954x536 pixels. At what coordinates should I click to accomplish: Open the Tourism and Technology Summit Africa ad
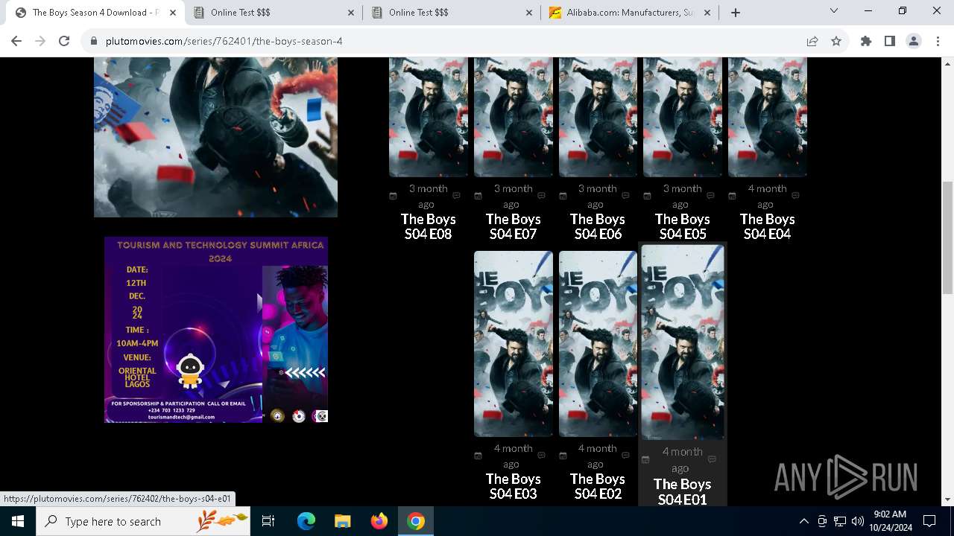tap(216, 330)
